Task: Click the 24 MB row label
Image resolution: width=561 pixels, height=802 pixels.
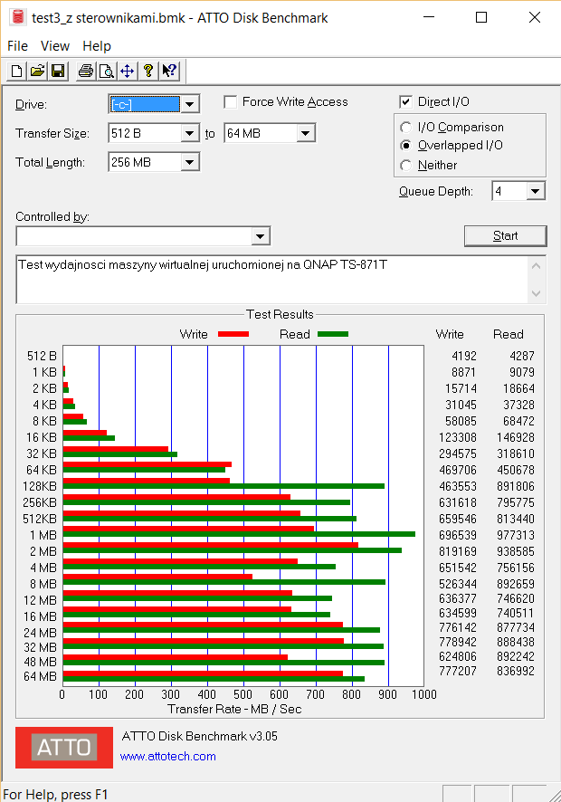Action: coord(40,633)
